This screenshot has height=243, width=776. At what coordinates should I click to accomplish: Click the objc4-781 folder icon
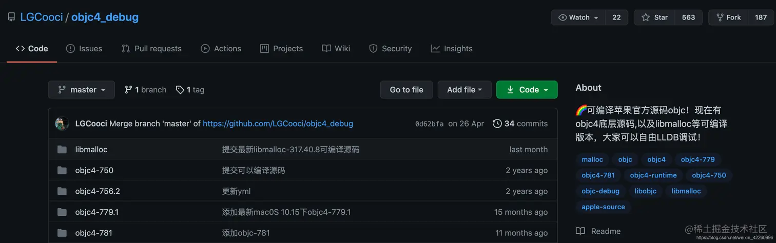(x=62, y=233)
